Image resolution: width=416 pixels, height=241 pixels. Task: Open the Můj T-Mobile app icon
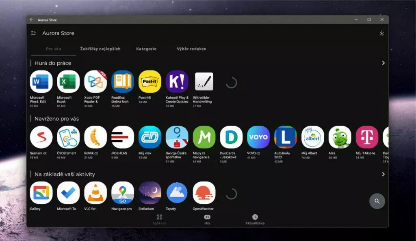tap(367, 137)
